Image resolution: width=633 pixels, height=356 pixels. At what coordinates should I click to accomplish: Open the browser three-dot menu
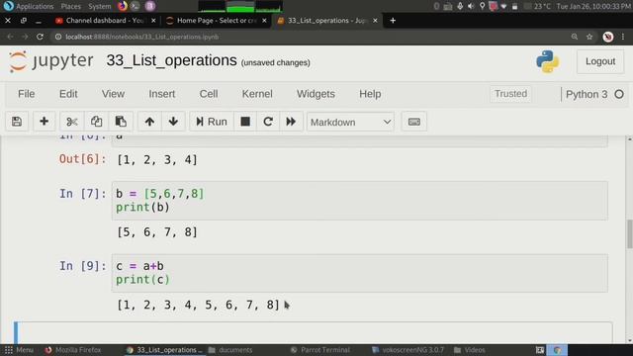point(623,37)
